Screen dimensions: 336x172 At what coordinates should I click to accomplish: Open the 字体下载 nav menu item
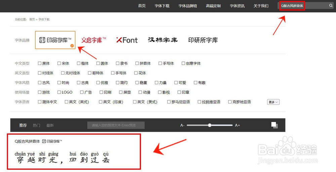pyautogui.click(x=162, y=6)
